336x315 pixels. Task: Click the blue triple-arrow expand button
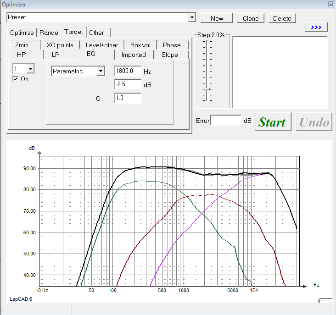316,28
